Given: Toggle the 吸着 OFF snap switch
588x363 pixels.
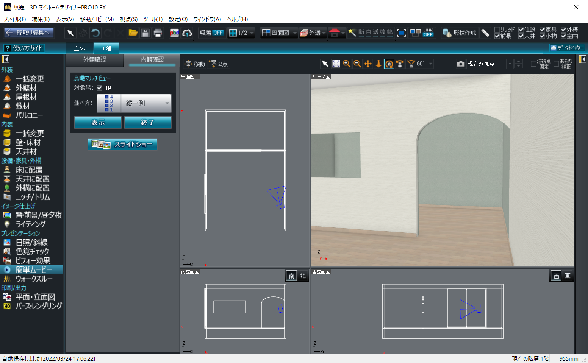Looking at the screenshot, I should [211, 33].
